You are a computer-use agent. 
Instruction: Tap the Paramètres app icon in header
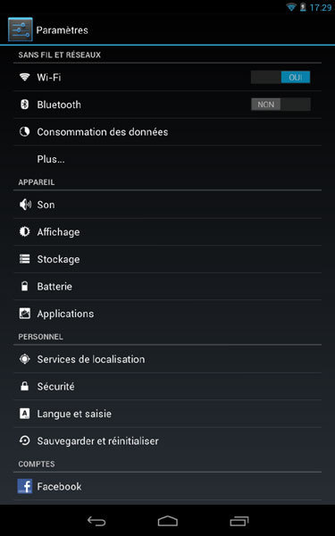click(x=21, y=29)
